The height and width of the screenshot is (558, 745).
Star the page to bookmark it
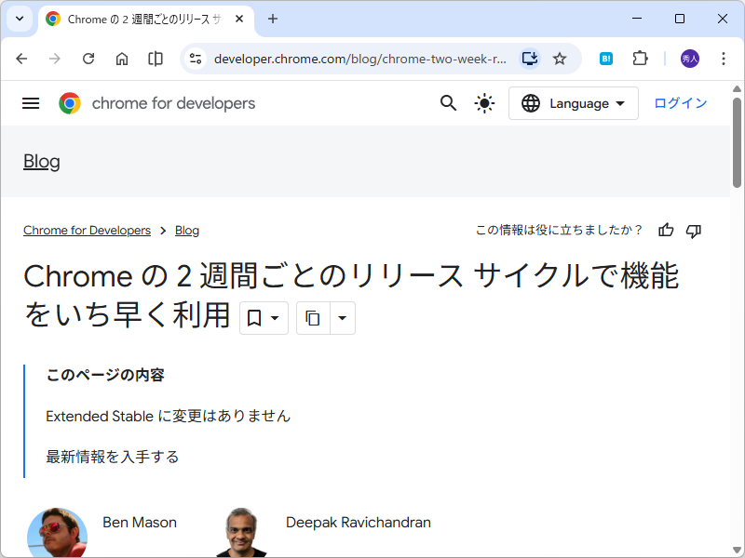click(560, 58)
